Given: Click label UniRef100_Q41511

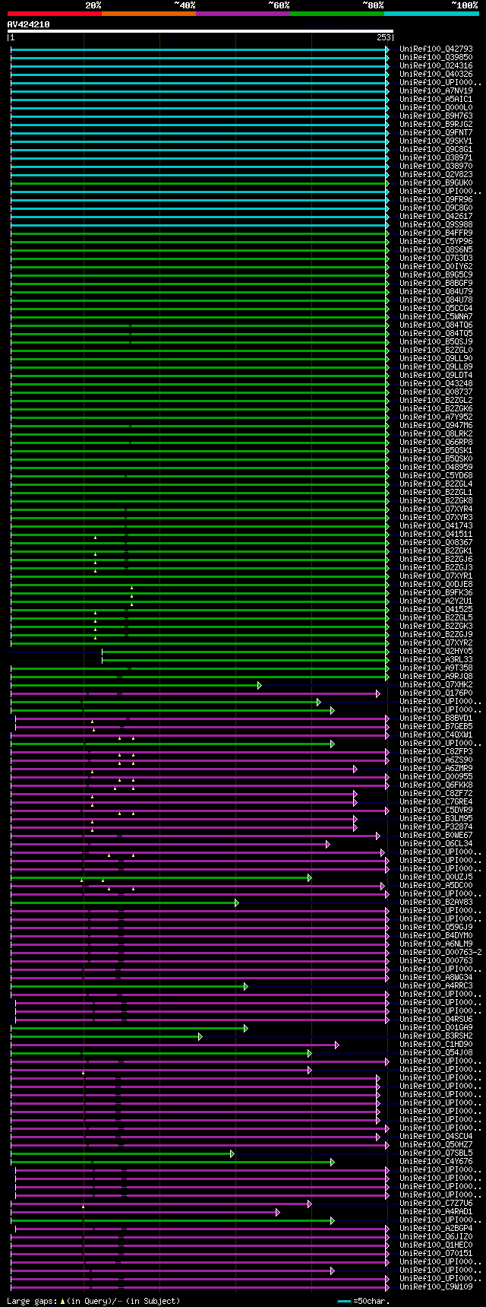Looking at the screenshot, I should (436, 534).
